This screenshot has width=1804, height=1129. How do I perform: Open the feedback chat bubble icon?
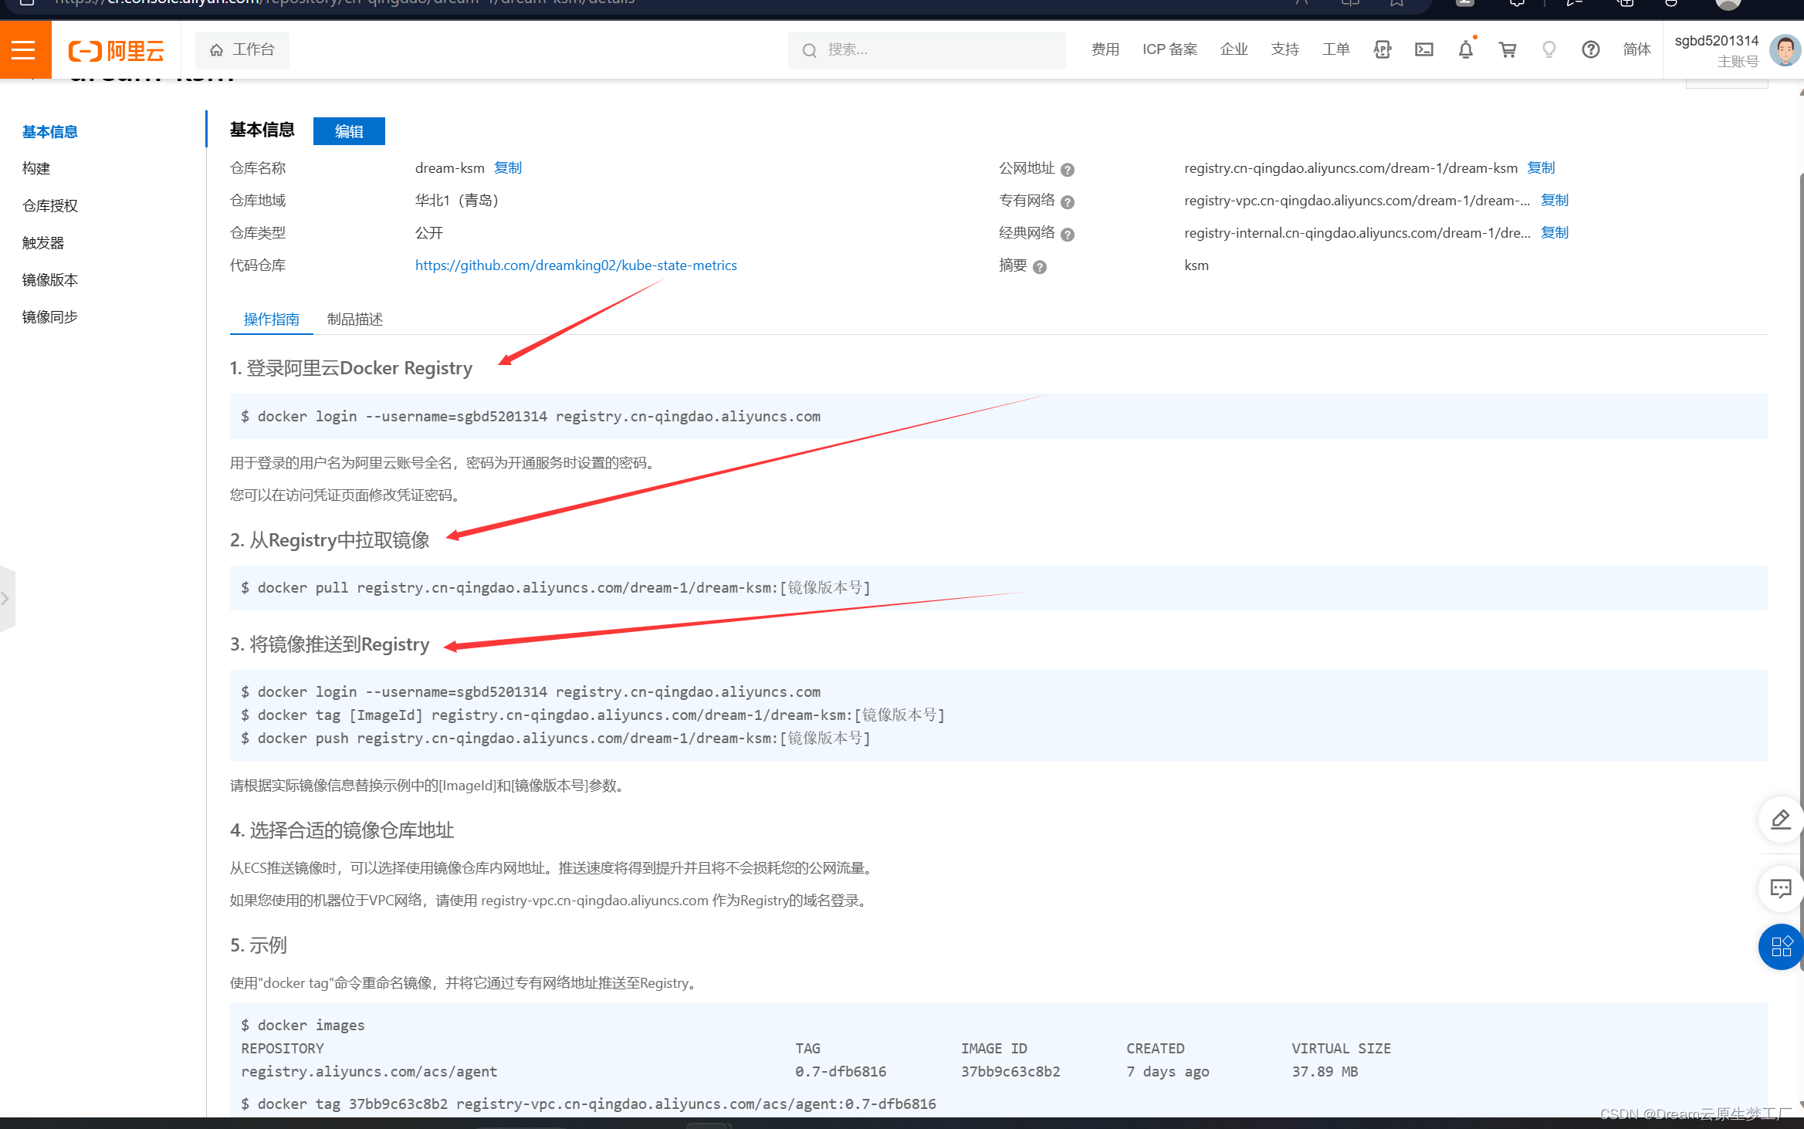pos(1780,888)
